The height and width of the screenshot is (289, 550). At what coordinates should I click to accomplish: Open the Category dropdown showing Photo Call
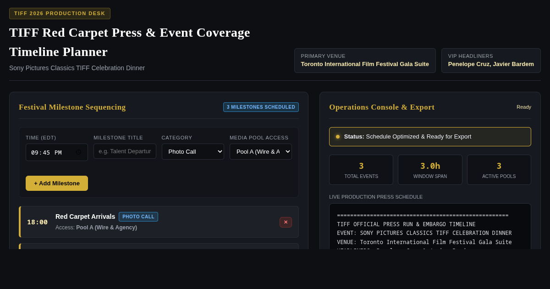click(193, 151)
